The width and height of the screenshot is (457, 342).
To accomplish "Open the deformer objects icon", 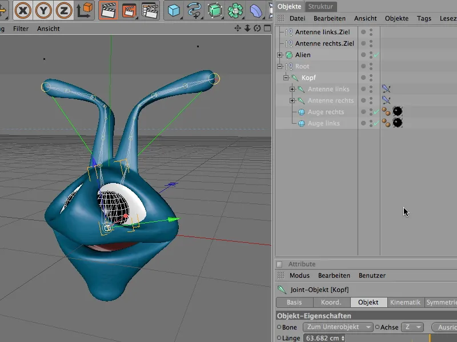I will 256,10.
